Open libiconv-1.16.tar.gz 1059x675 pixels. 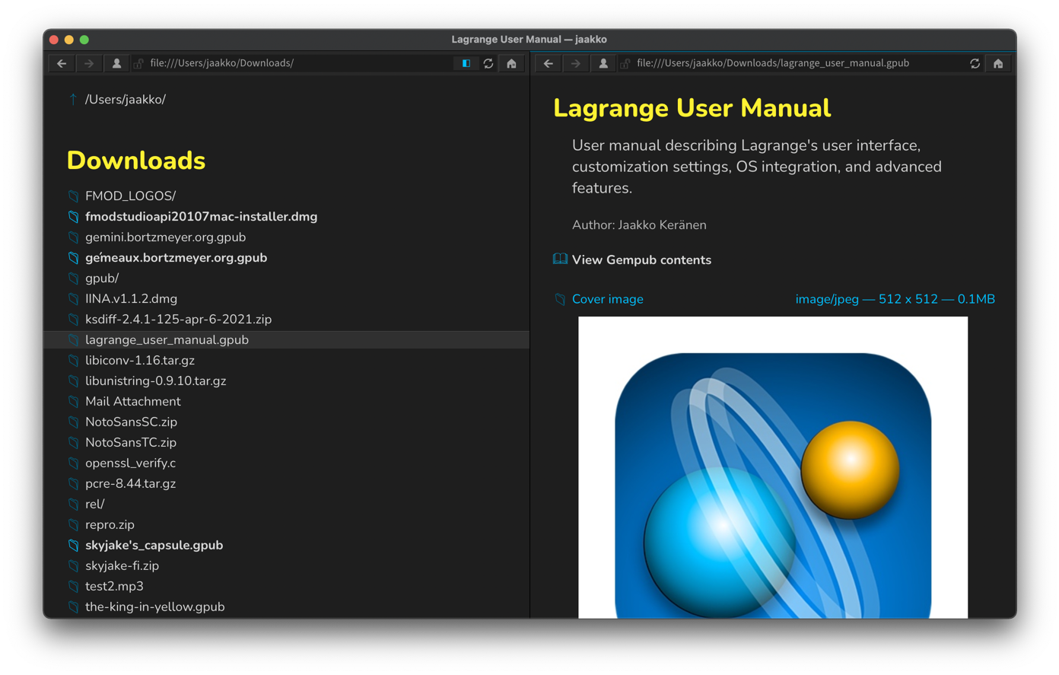pyautogui.click(x=139, y=361)
